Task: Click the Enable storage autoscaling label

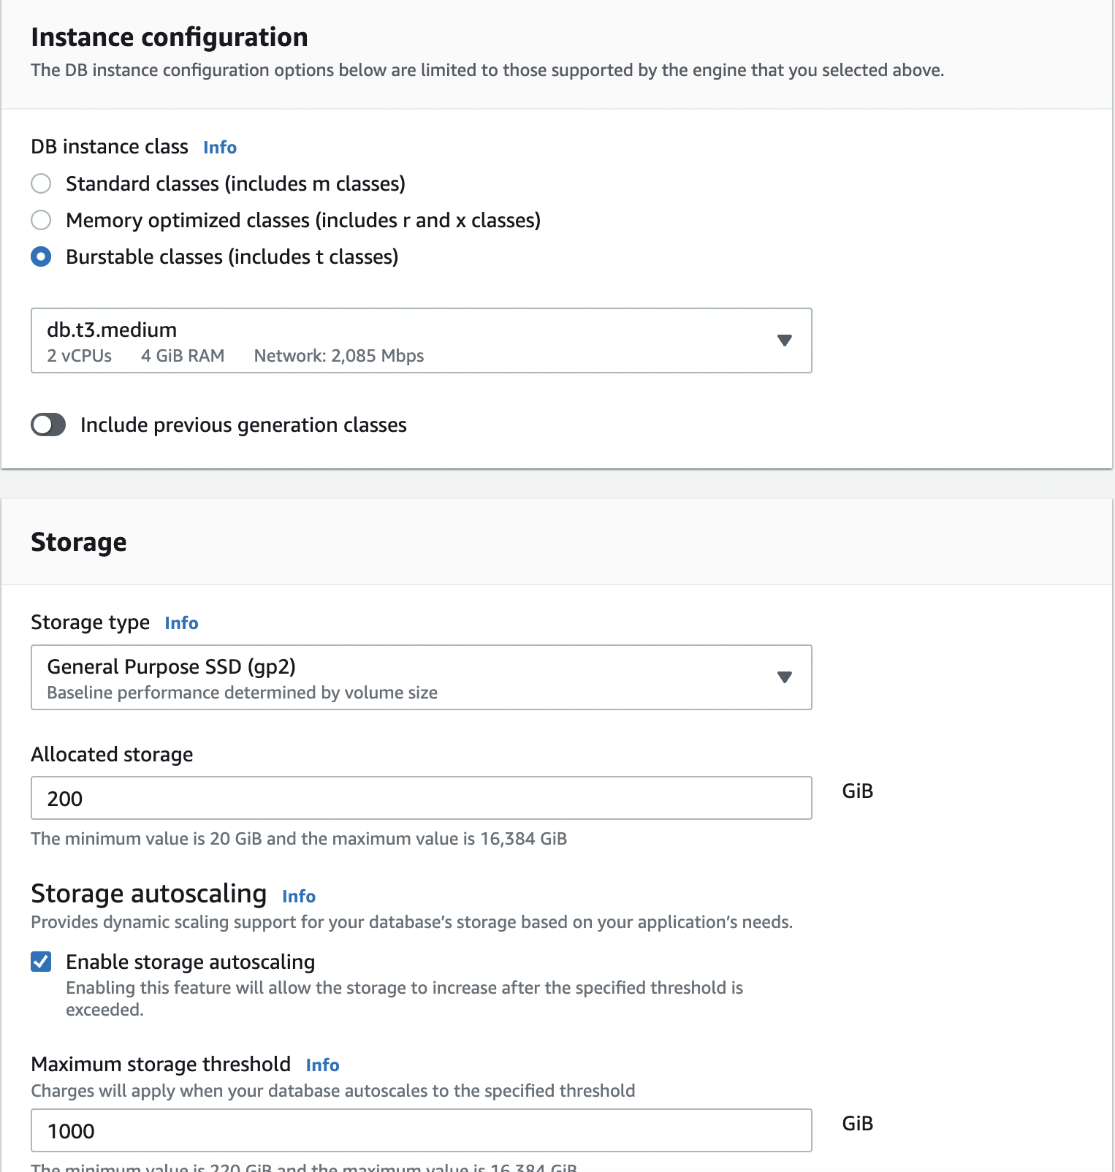Action: point(191,962)
